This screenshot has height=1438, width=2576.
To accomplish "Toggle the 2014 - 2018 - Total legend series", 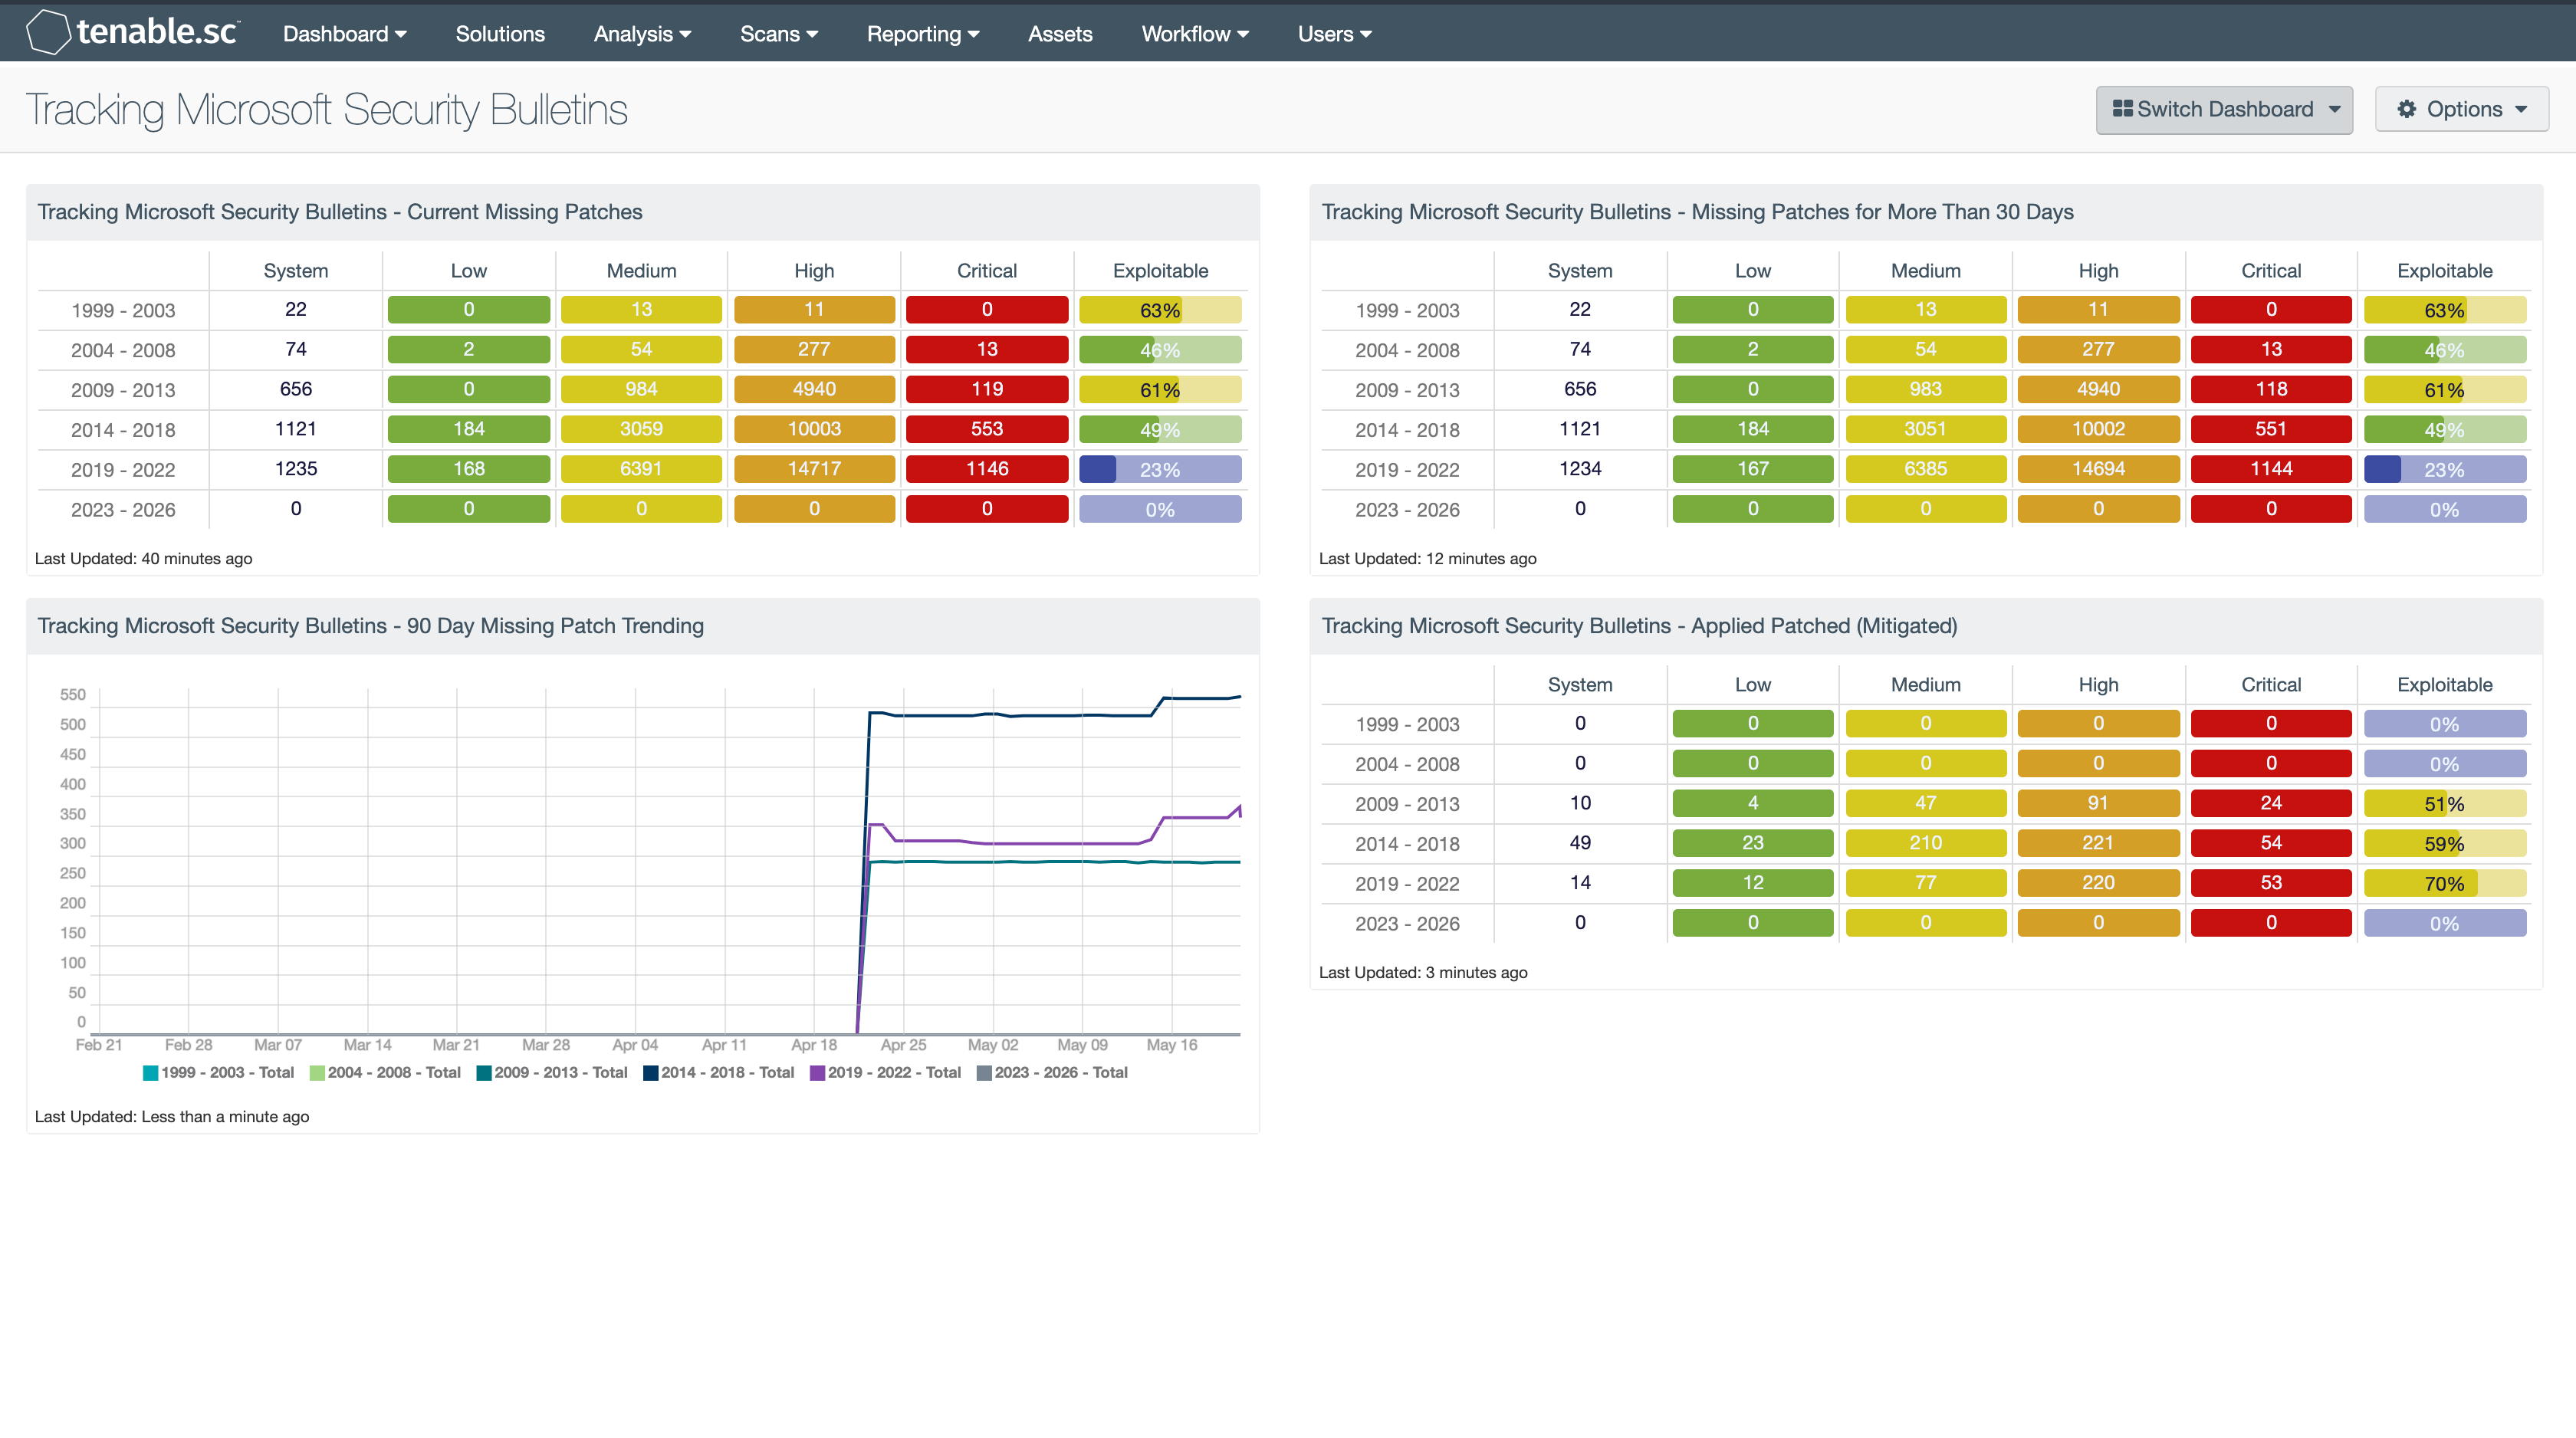I will click(718, 1072).
